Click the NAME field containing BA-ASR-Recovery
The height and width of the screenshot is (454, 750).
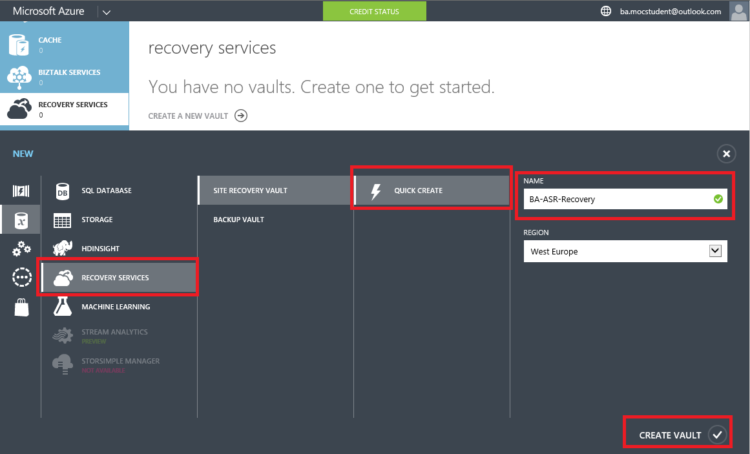tap(625, 199)
